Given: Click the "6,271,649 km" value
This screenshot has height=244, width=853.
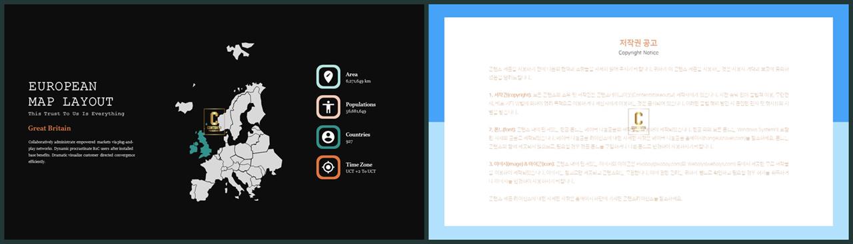Looking at the screenshot, I should point(358,81).
